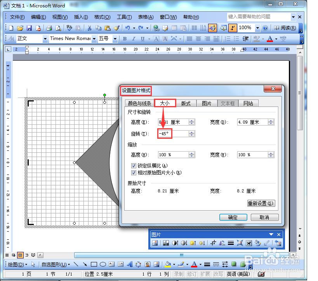Open the Times New Roman font dropdown
The height and width of the screenshot is (281, 318).
(x=94, y=39)
